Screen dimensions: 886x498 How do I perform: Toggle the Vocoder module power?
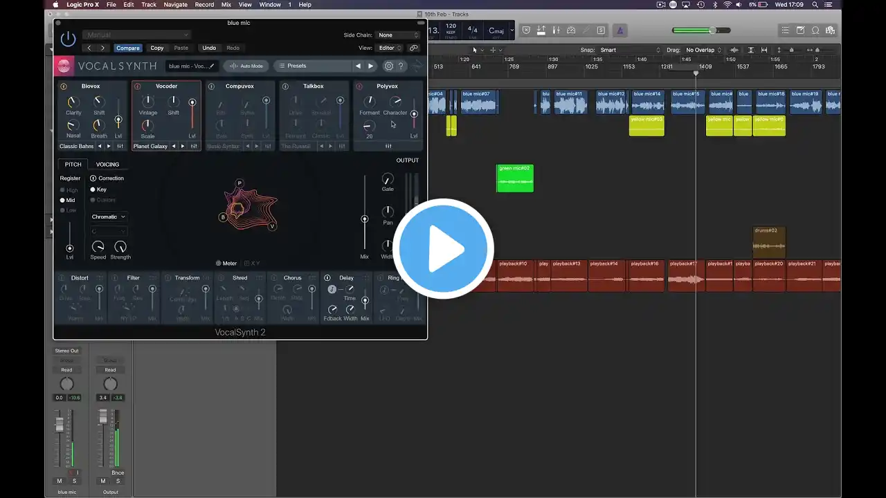(x=137, y=86)
